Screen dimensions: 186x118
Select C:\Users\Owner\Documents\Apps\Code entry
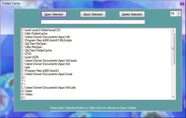point(47,74)
